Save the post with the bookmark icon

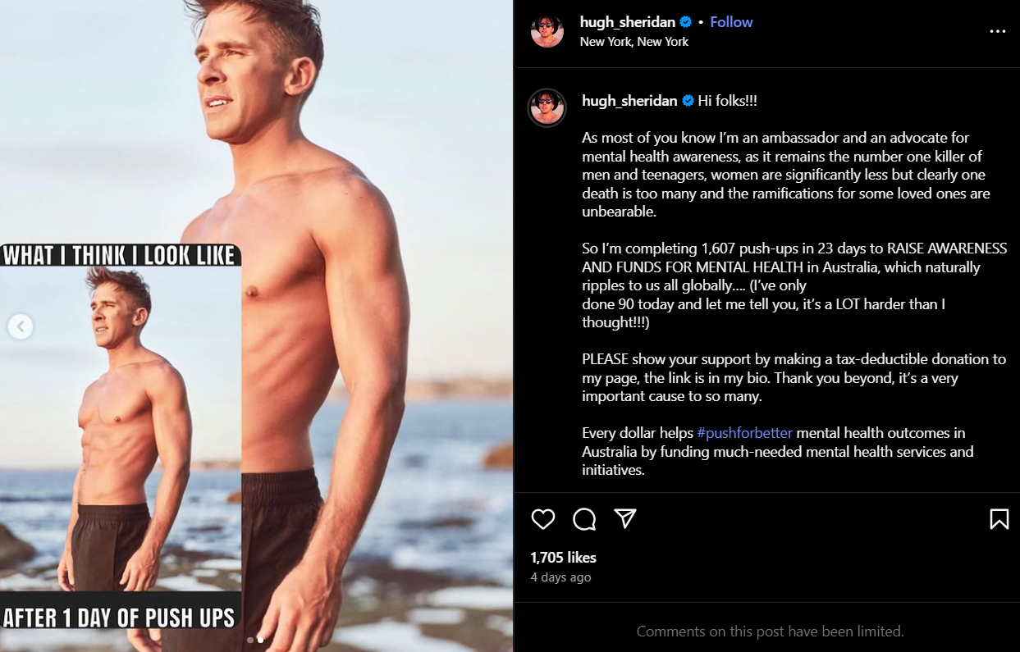coord(999,519)
